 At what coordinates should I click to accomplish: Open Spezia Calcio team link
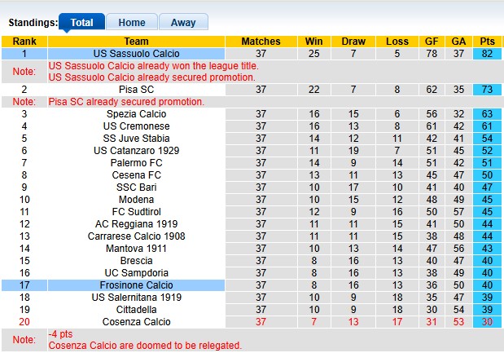point(136,114)
